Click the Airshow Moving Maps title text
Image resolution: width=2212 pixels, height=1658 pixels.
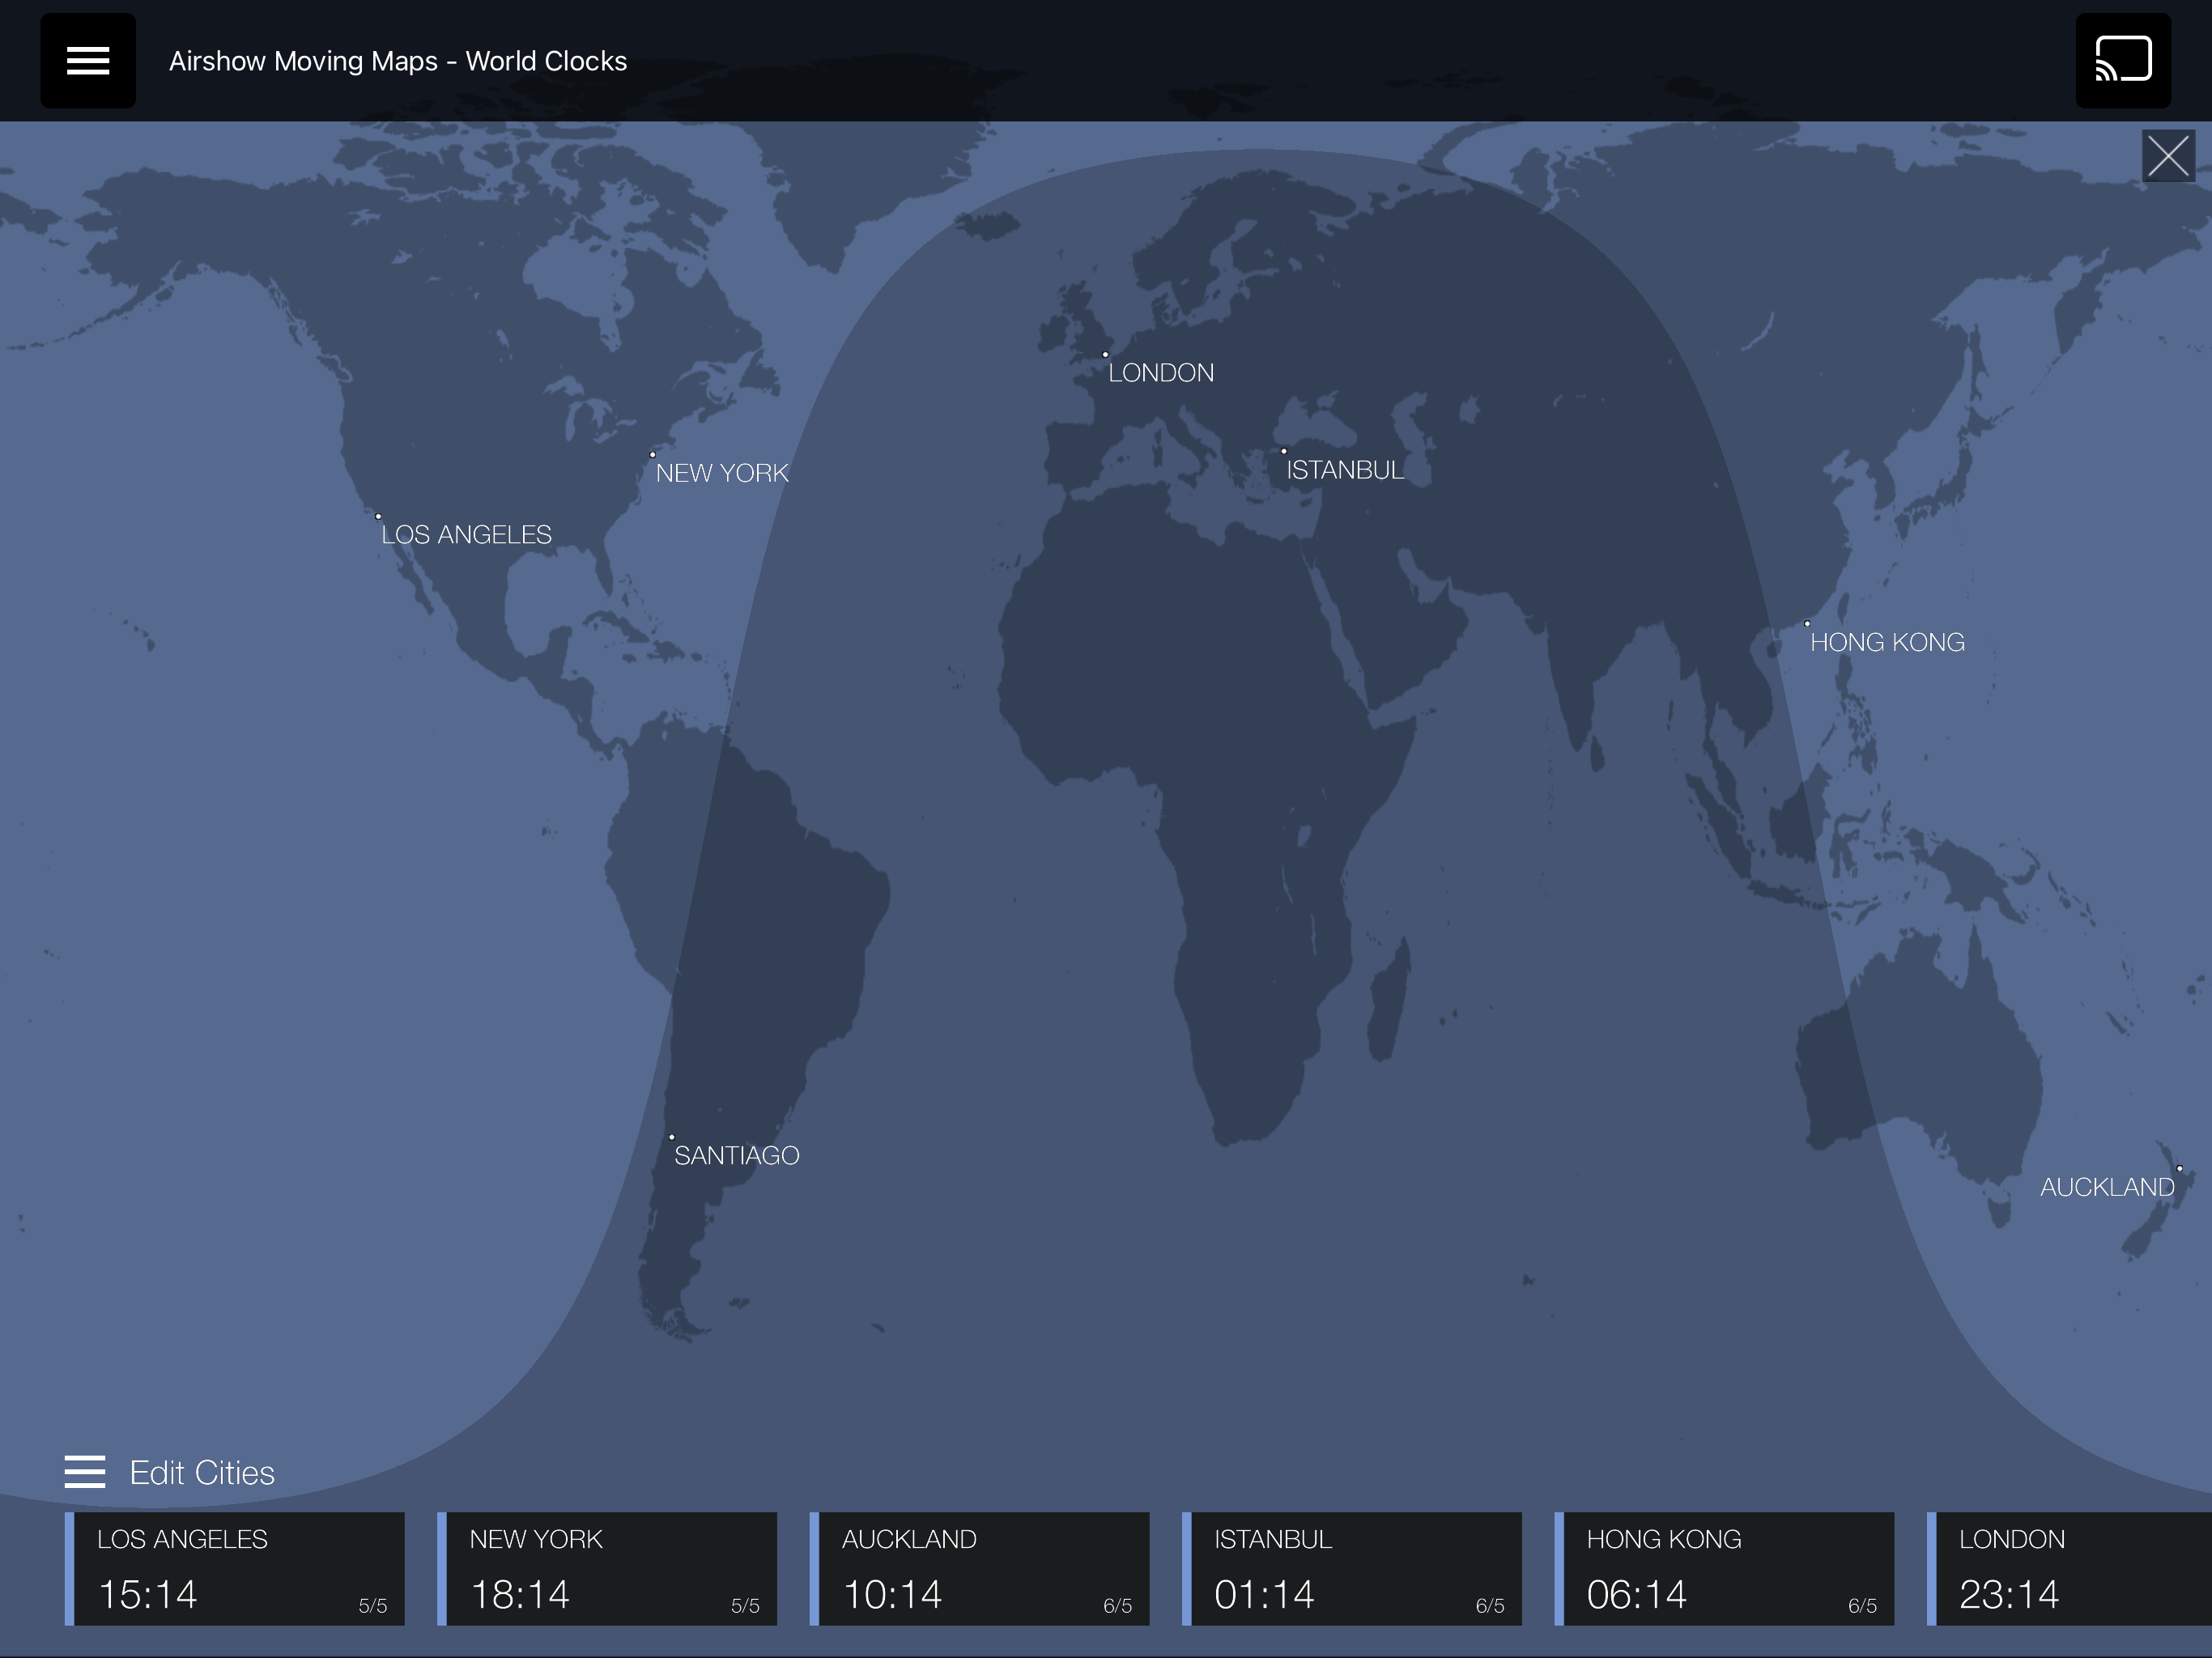(398, 61)
